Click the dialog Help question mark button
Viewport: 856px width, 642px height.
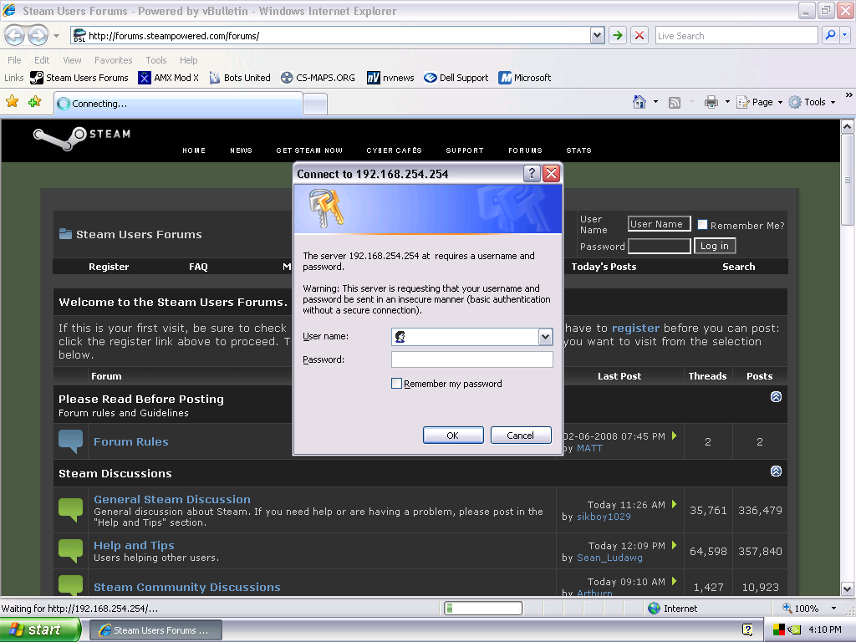(532, 174)
